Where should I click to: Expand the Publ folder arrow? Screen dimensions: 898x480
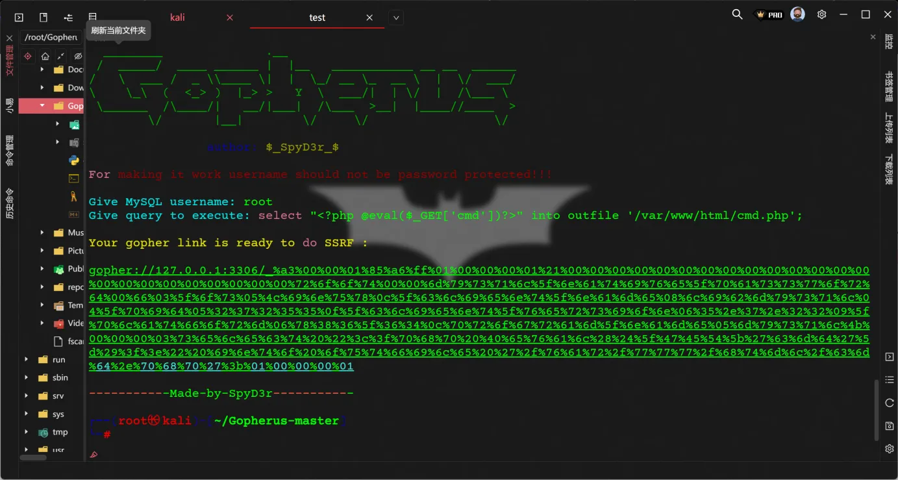click(42, 269)
